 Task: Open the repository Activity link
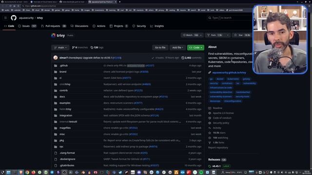[217, 128]
